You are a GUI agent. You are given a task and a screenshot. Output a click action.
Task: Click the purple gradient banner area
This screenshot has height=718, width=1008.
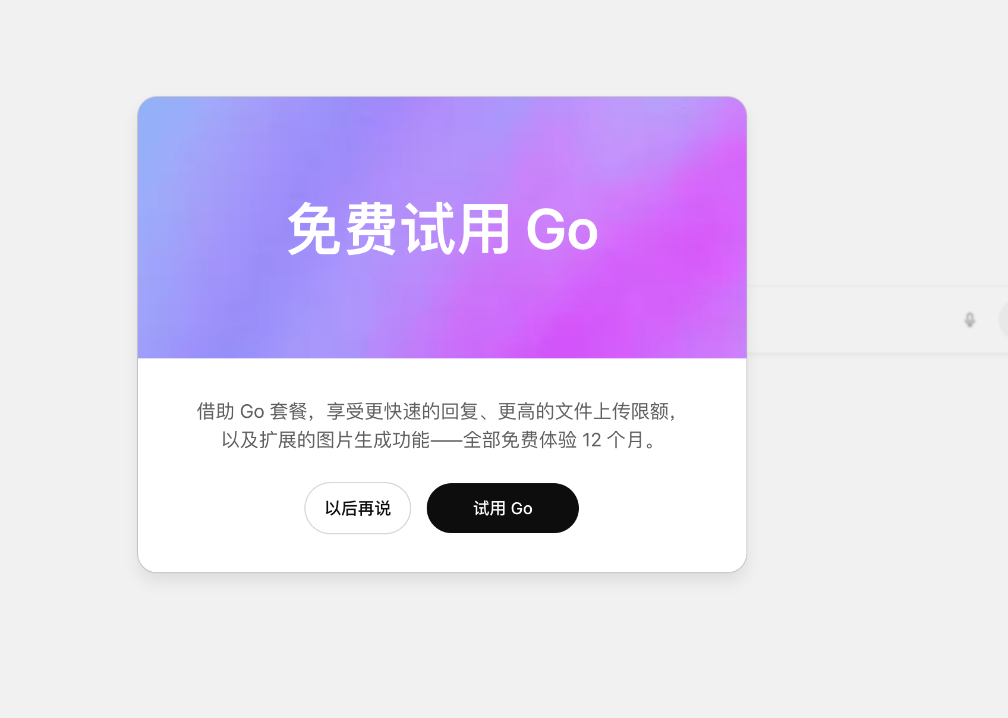(442, 228)
